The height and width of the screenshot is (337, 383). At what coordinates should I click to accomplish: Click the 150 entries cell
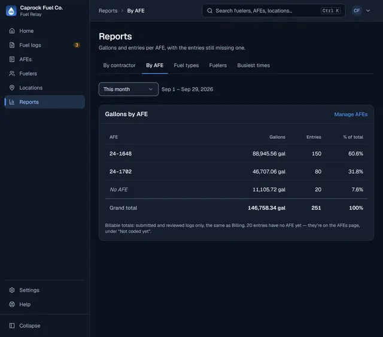pyautogui.click(x=317, y=153)
